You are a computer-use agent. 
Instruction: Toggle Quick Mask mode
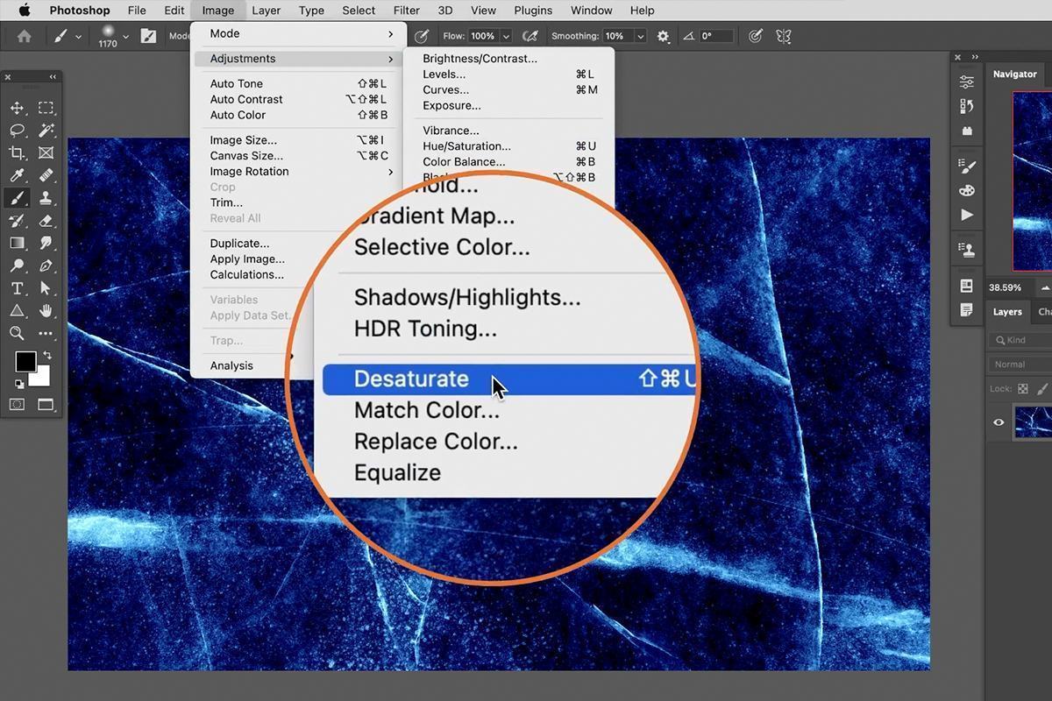(17, 405)
